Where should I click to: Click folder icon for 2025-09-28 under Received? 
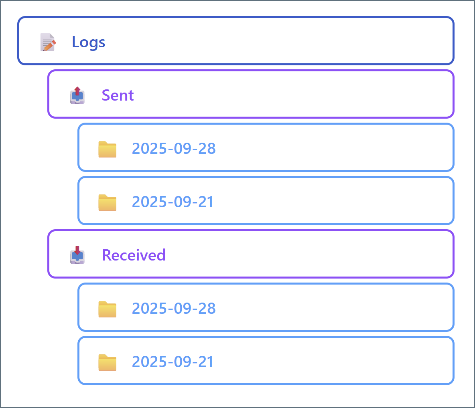(108, 309)
